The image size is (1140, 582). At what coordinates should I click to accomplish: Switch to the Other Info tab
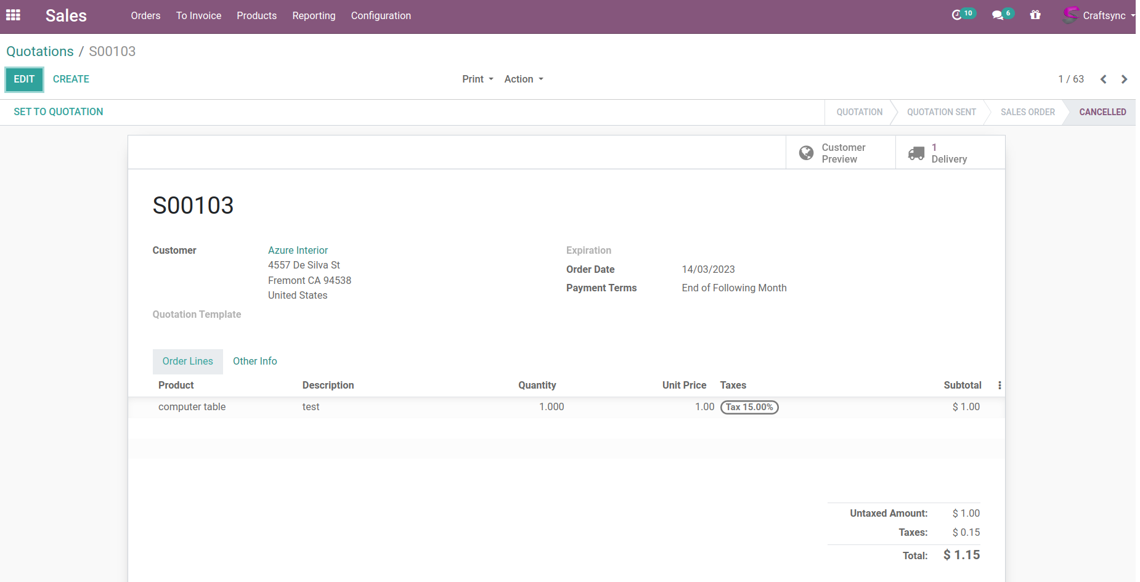[254, 361]
